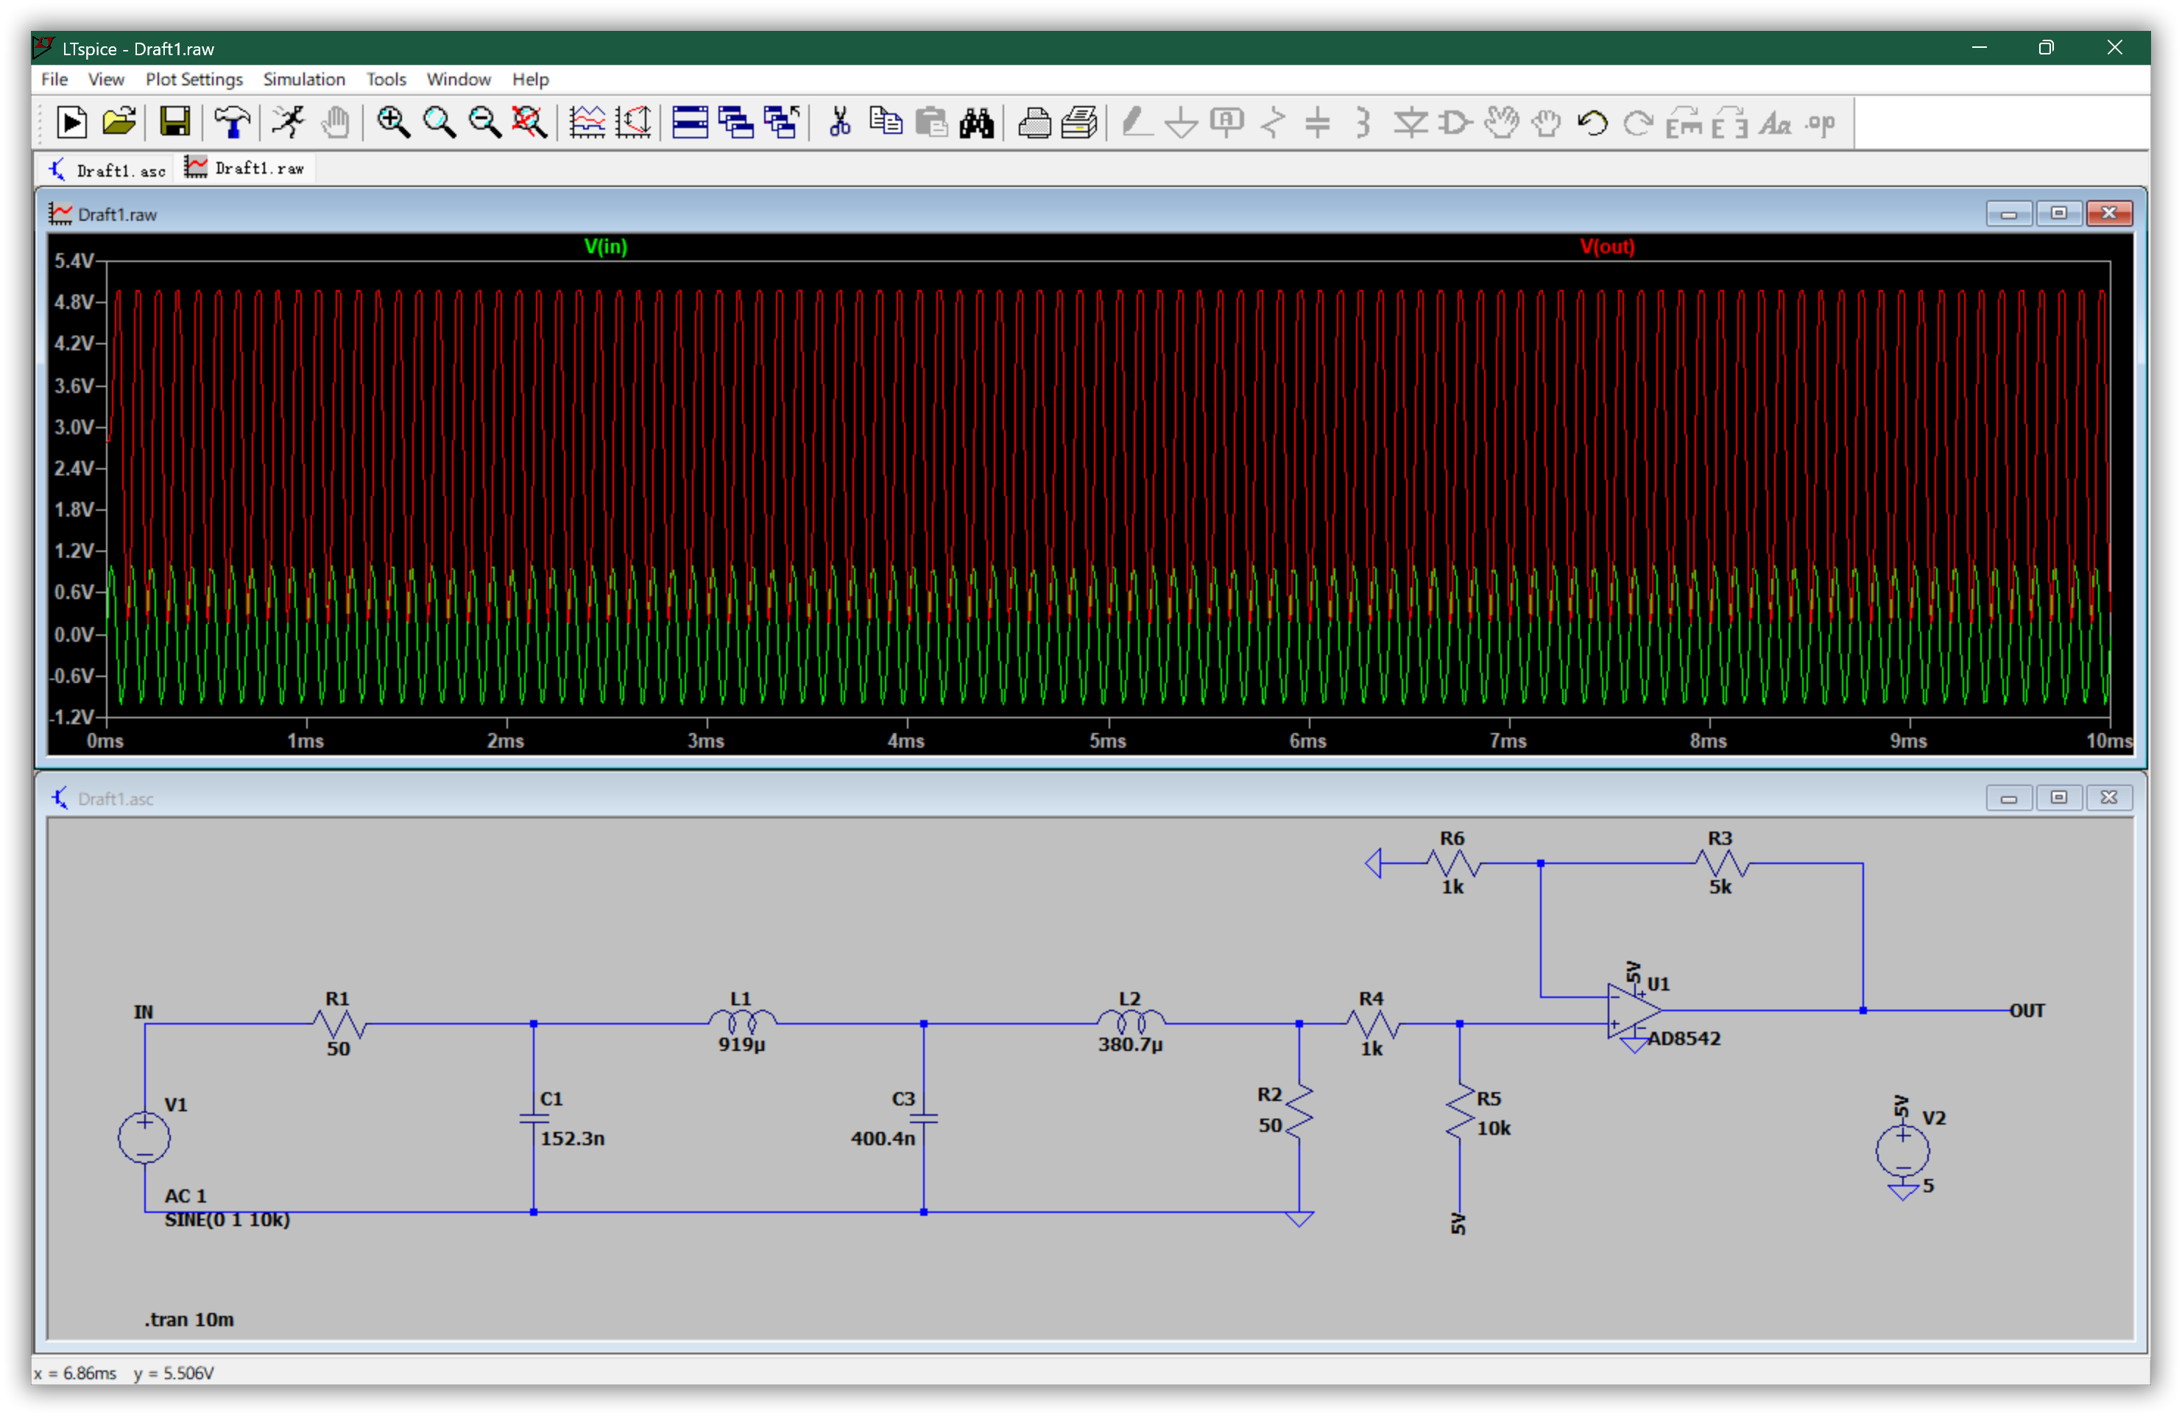This screenshot has width=2182, height=1416.
Task: Click inductor L2 value 380.7µ
Action: click(x=1131, y=1044)
